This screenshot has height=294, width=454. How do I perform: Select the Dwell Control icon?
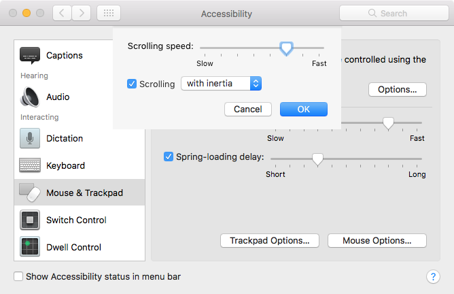tap(30, 247)
